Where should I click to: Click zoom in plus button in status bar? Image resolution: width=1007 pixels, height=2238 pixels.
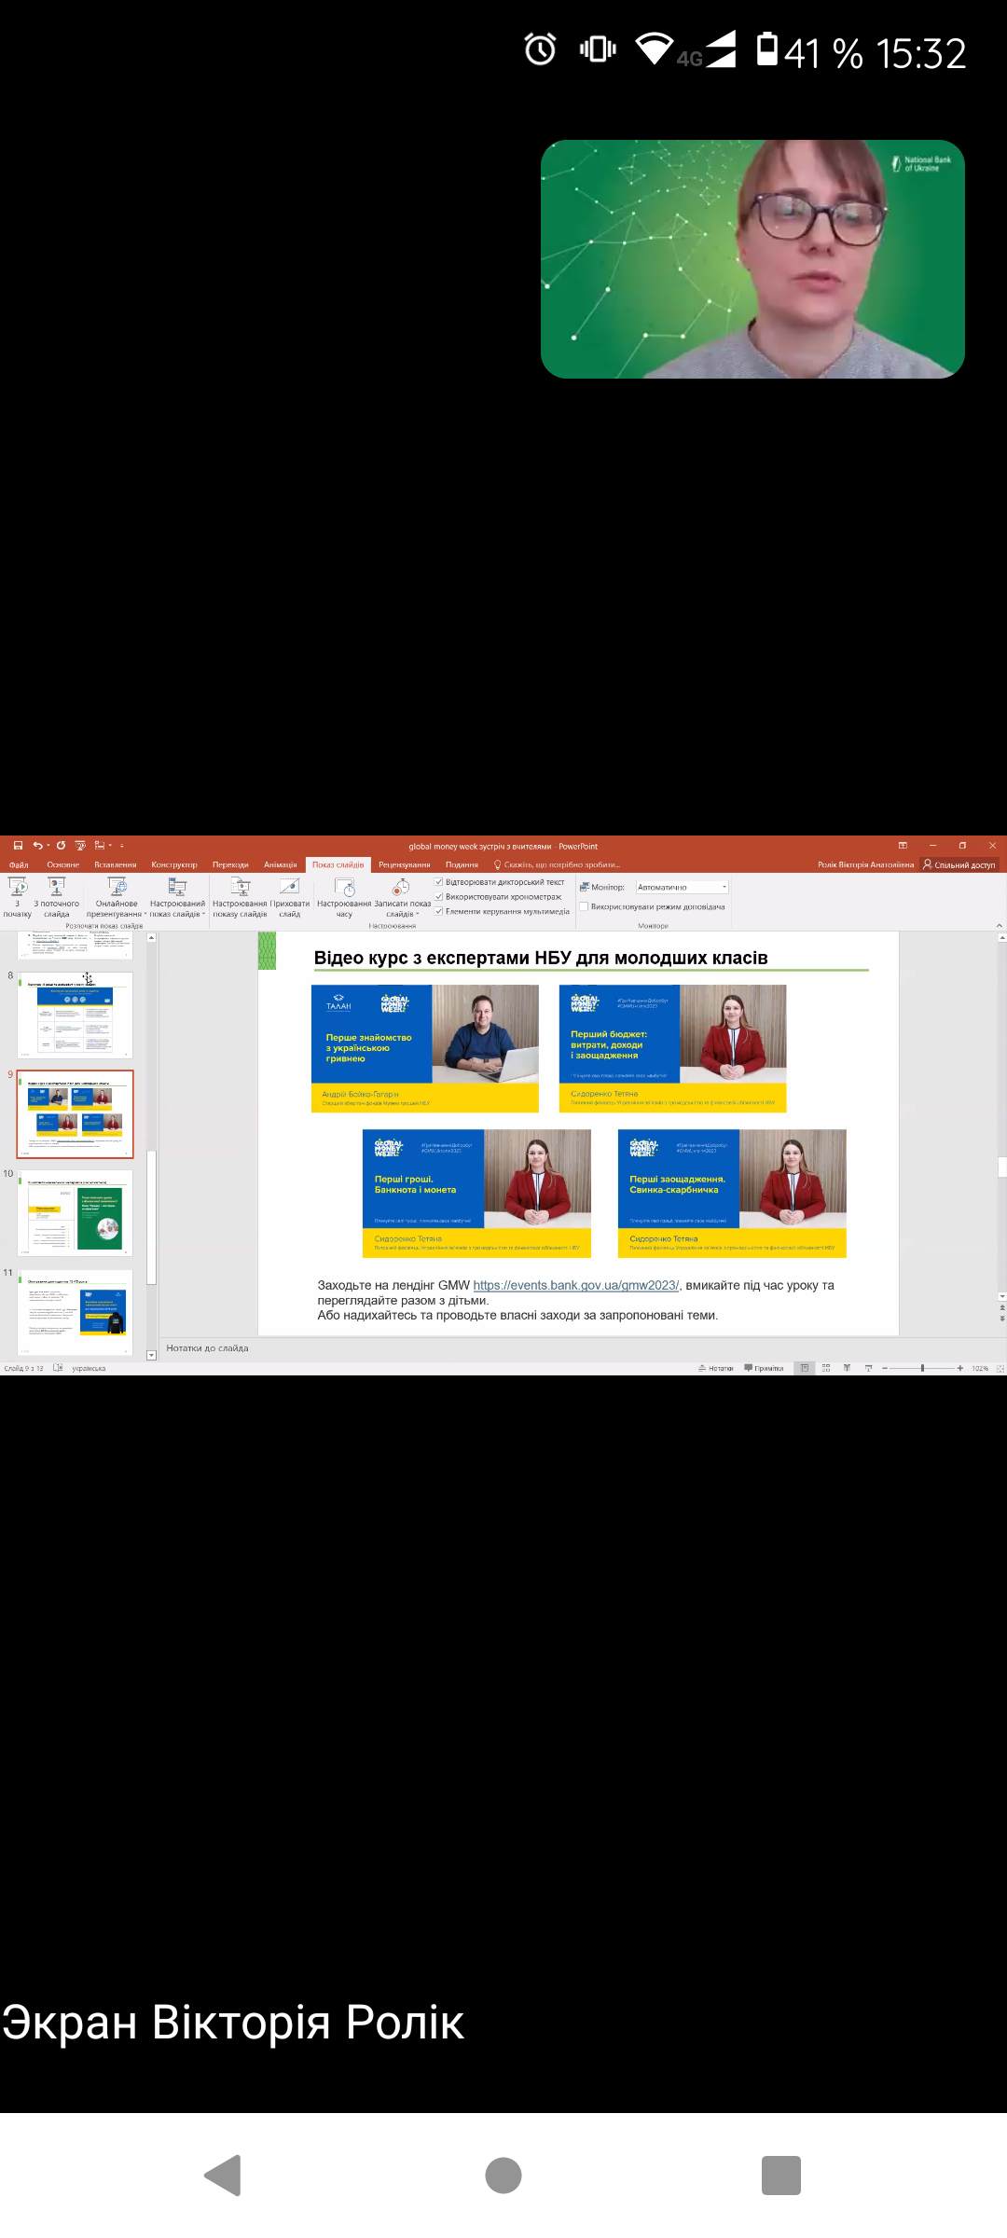(960, 1368)
